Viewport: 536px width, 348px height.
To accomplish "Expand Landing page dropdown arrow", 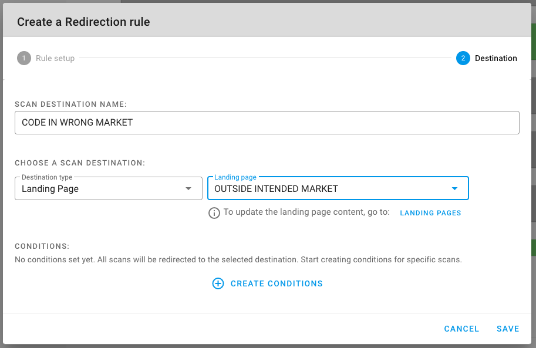I will point(454,189).
